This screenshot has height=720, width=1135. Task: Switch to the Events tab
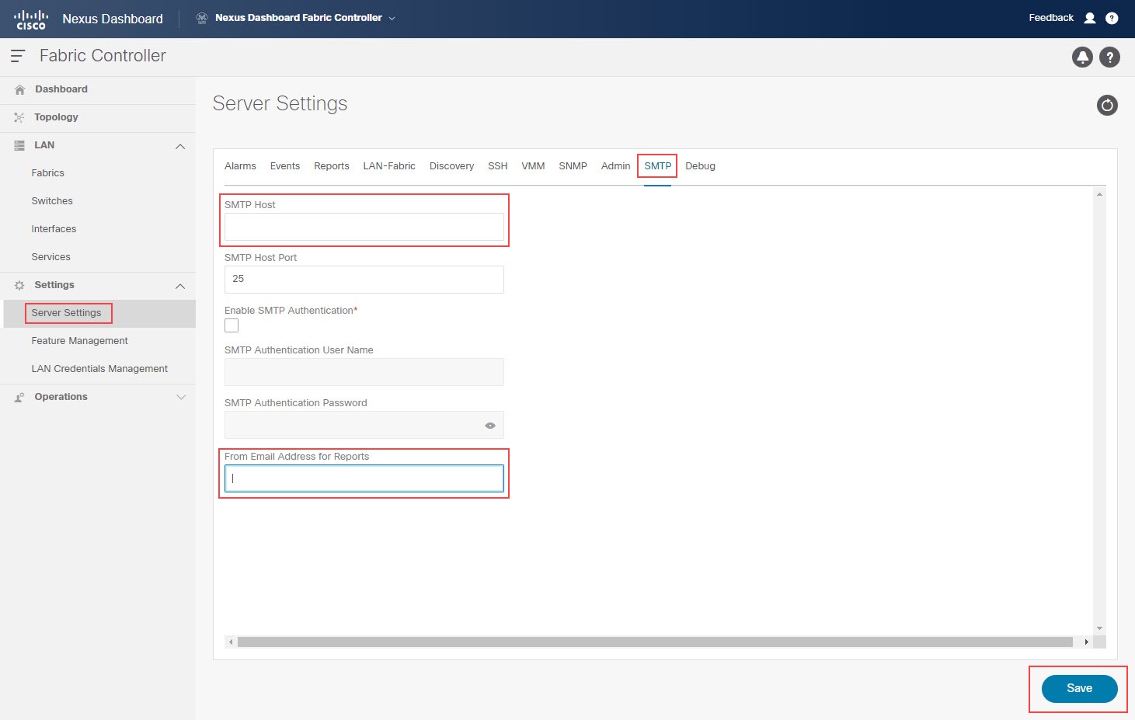285,166
